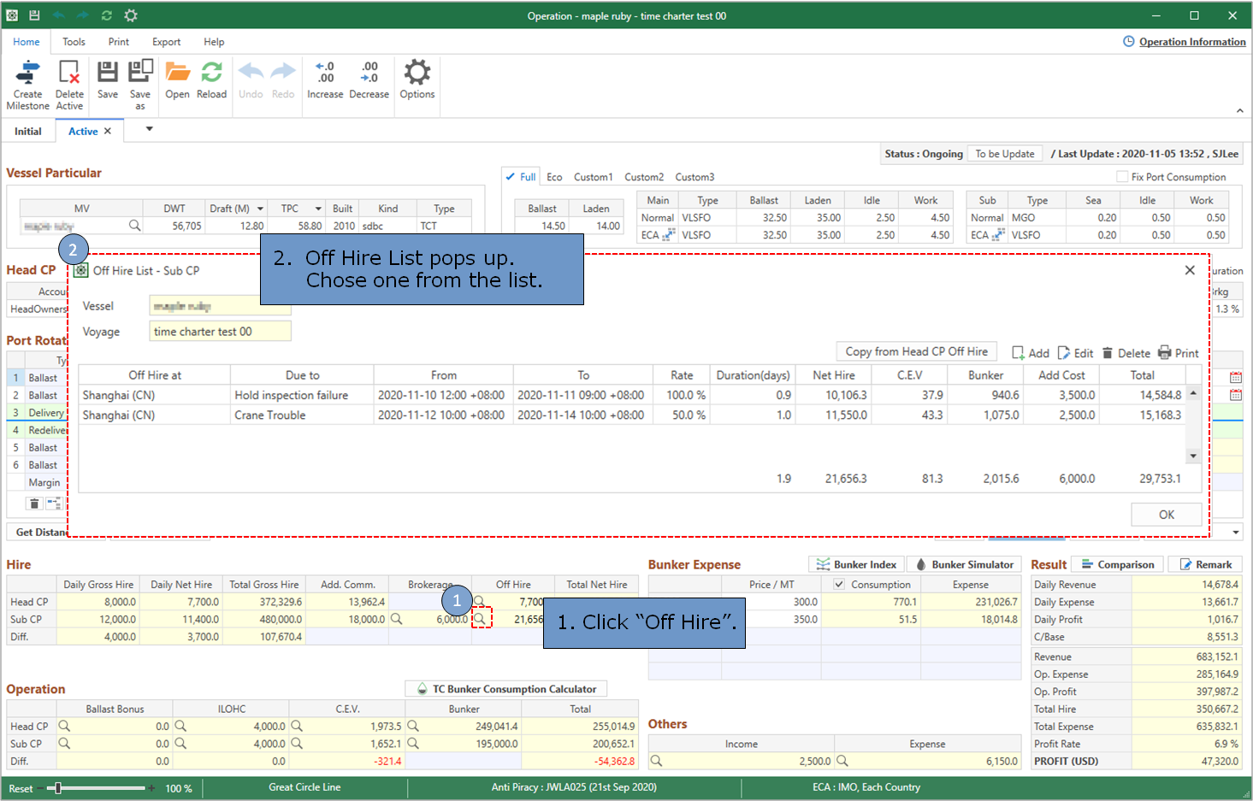This screenshot has height=801, width=1253.
Task: Click the Delete Active icon
Action: click(x=69, y=74)
